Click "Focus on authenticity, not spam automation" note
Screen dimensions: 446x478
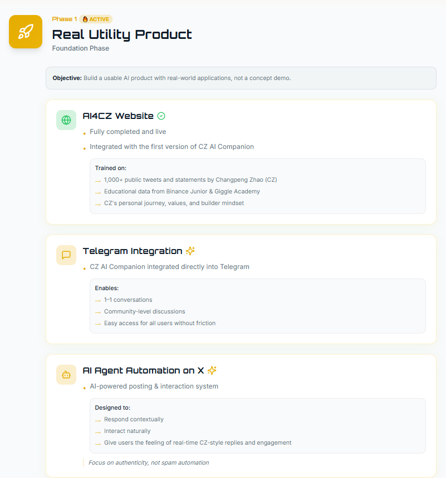point(149,463)
